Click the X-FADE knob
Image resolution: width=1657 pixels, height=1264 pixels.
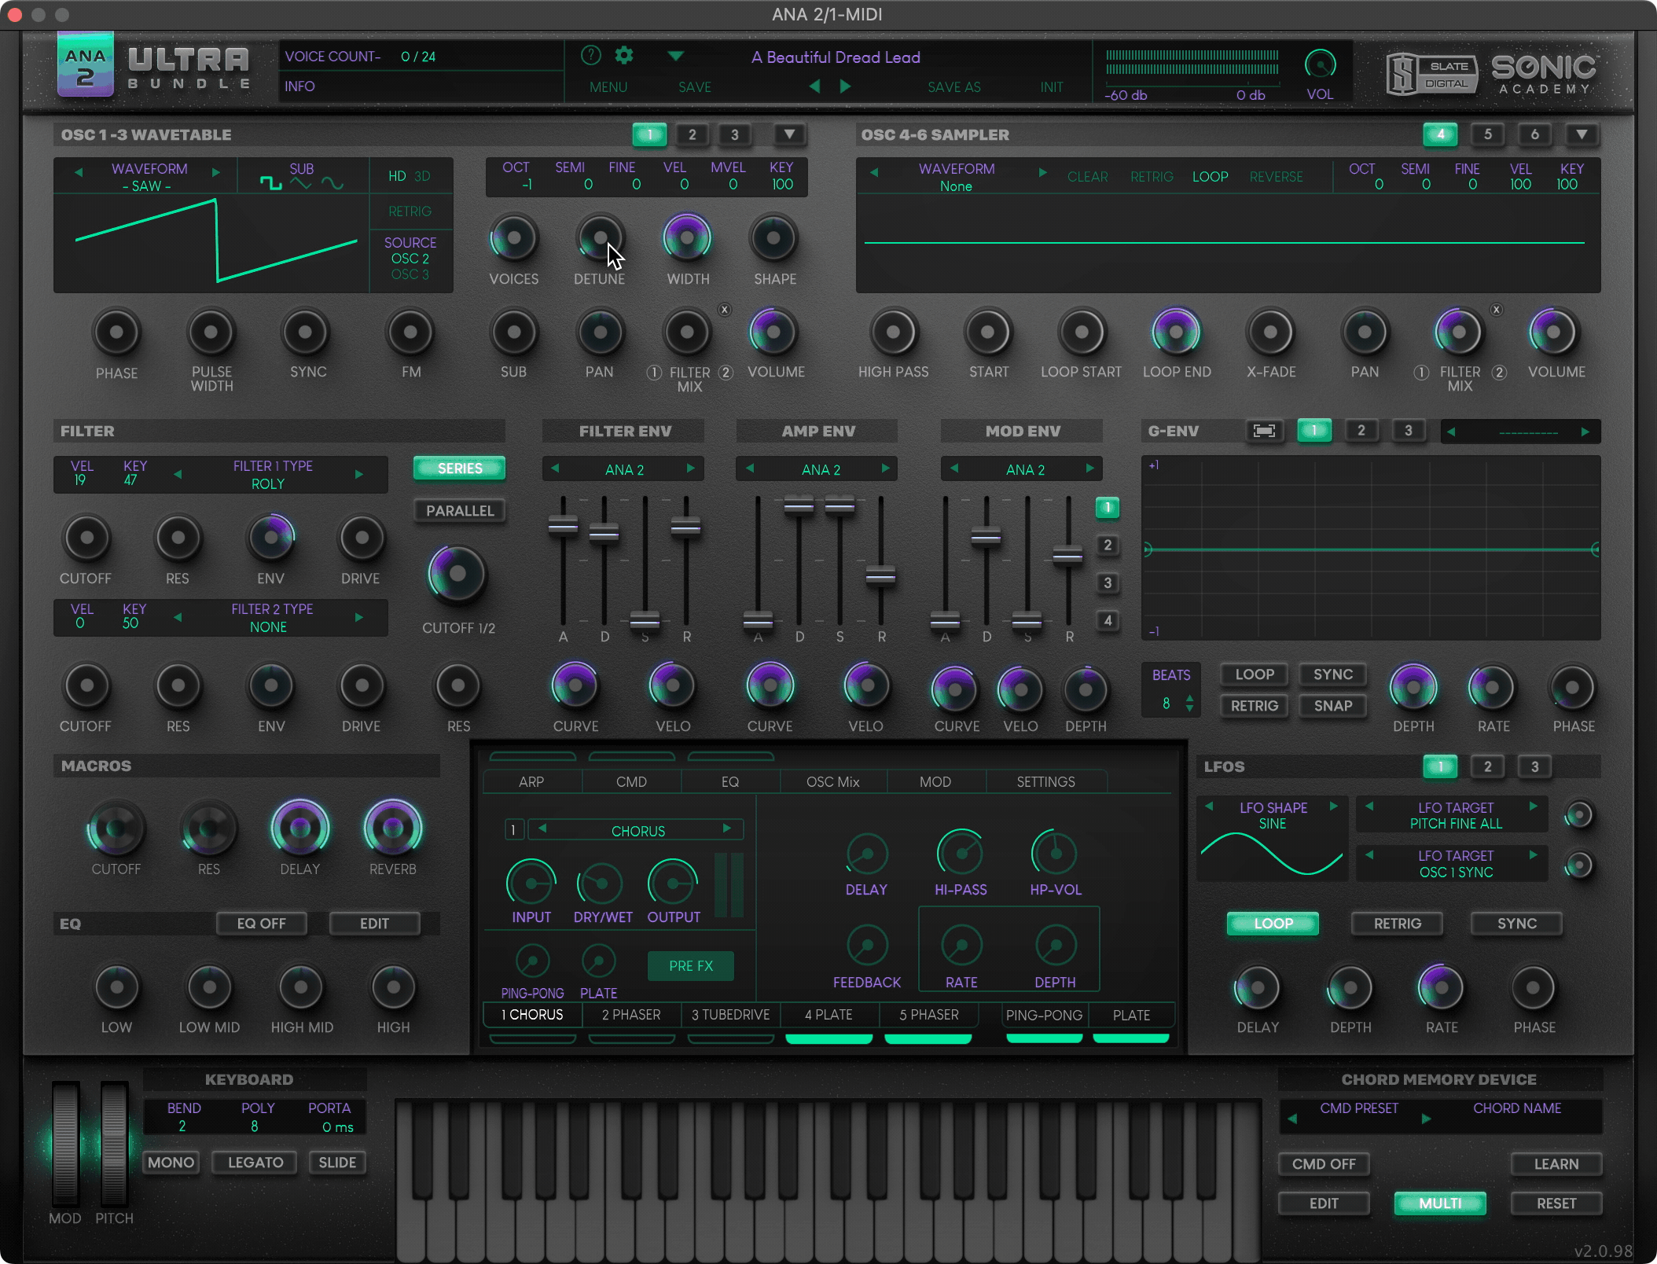pyautogui.click(x=1270, y=332)
